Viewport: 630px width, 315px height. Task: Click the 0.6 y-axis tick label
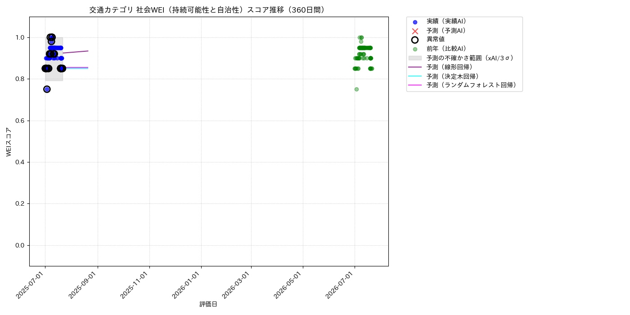(19, 121)
